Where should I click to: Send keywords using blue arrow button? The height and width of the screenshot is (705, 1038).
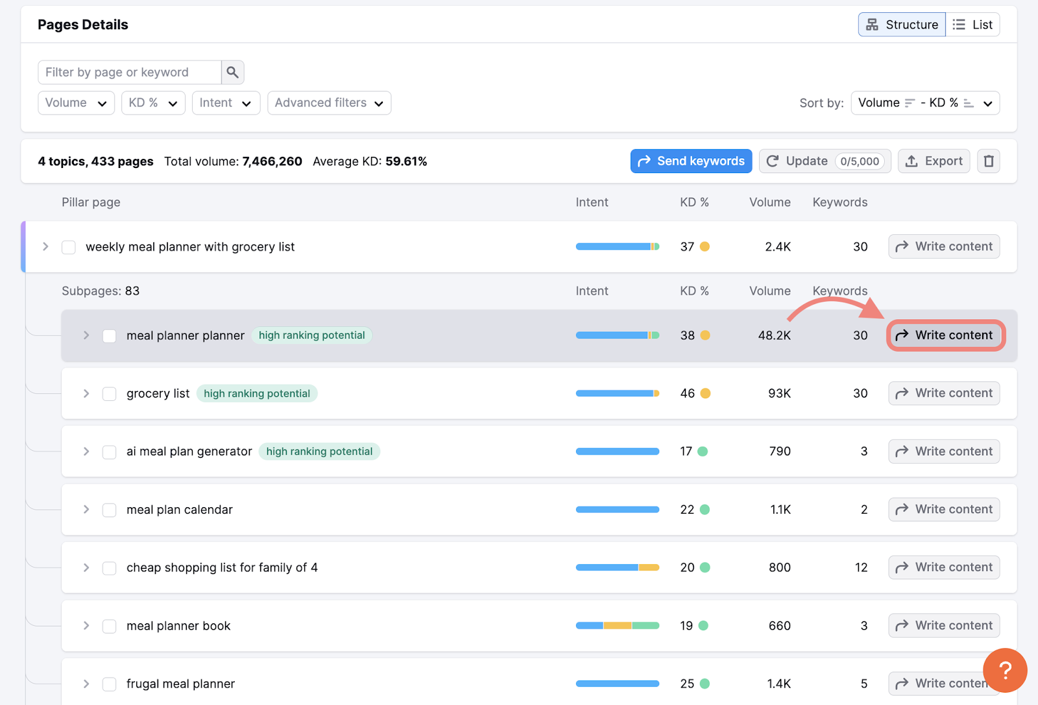tap(691, 161)
